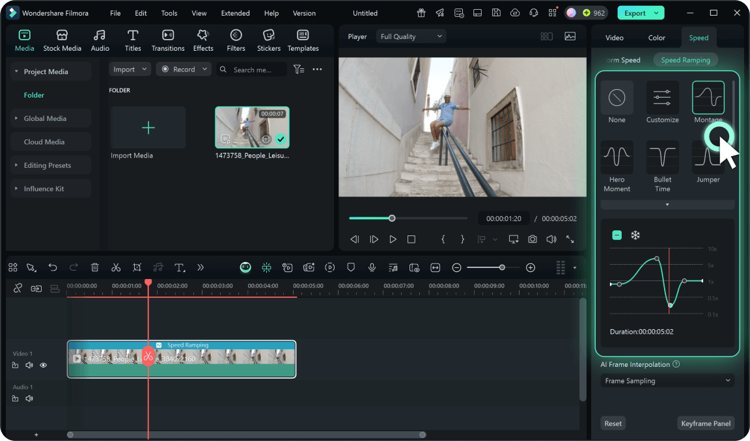Viewport: 750px width, 441px height.
Task: Expand the Global Media tree item
Action: click(x=16, y=118)
